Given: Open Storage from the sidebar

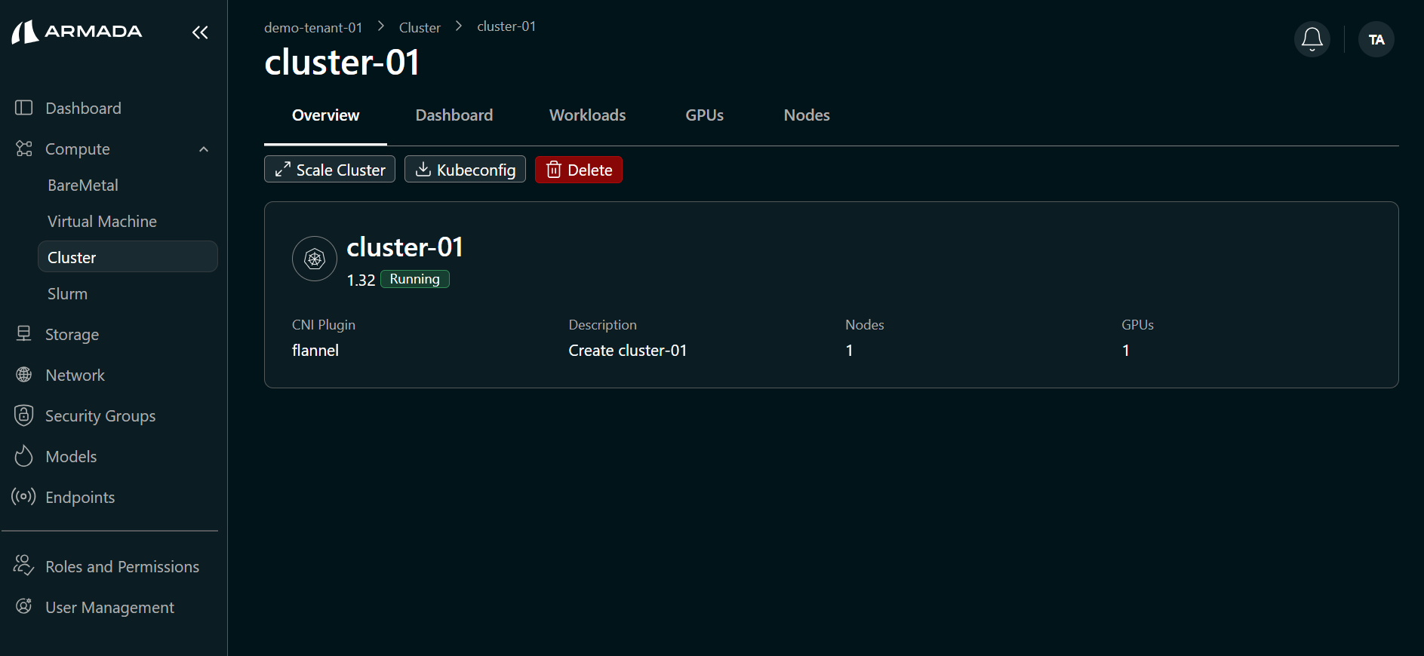Looking at the screenshot, I should (72, 334).
